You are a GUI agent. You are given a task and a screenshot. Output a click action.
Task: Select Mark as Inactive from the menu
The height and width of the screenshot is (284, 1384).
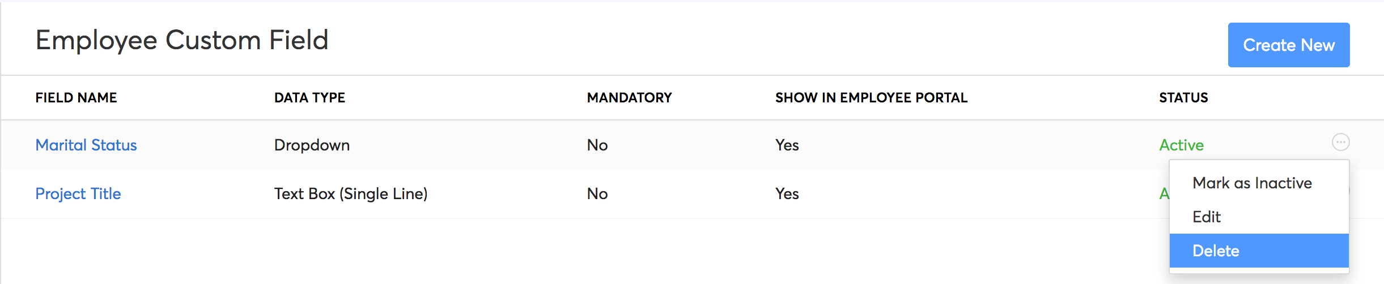(1252, 183)
